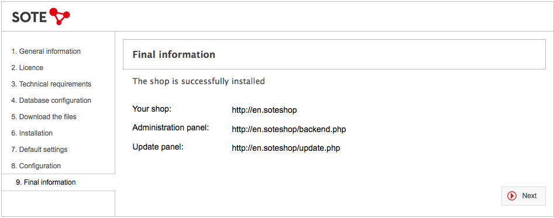Click the Administration panel label
Image resolution: width=554 pixels, height=218 pixels.
pyautogui.click(x=171, y=127)
